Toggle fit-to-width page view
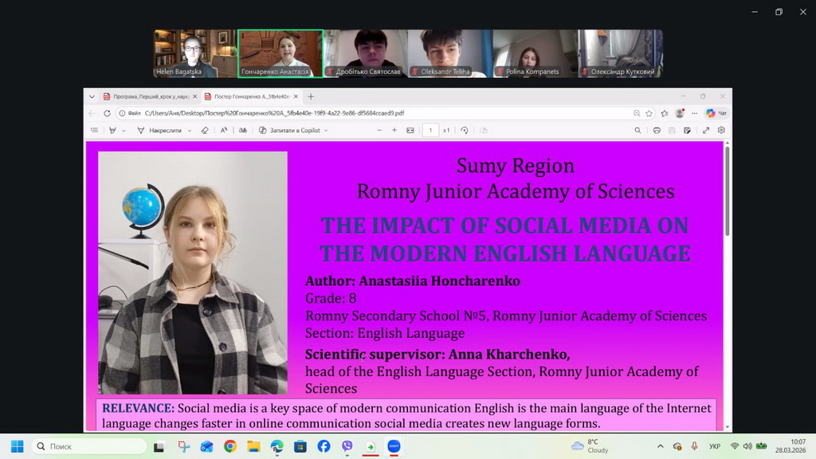 pyautogui.click(x=410, y=130)
